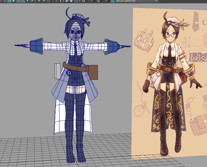Click the gamma value field 1.00
Image resolution: width=207 pixels, height=167 pixels.
click(x=105, y=1)
